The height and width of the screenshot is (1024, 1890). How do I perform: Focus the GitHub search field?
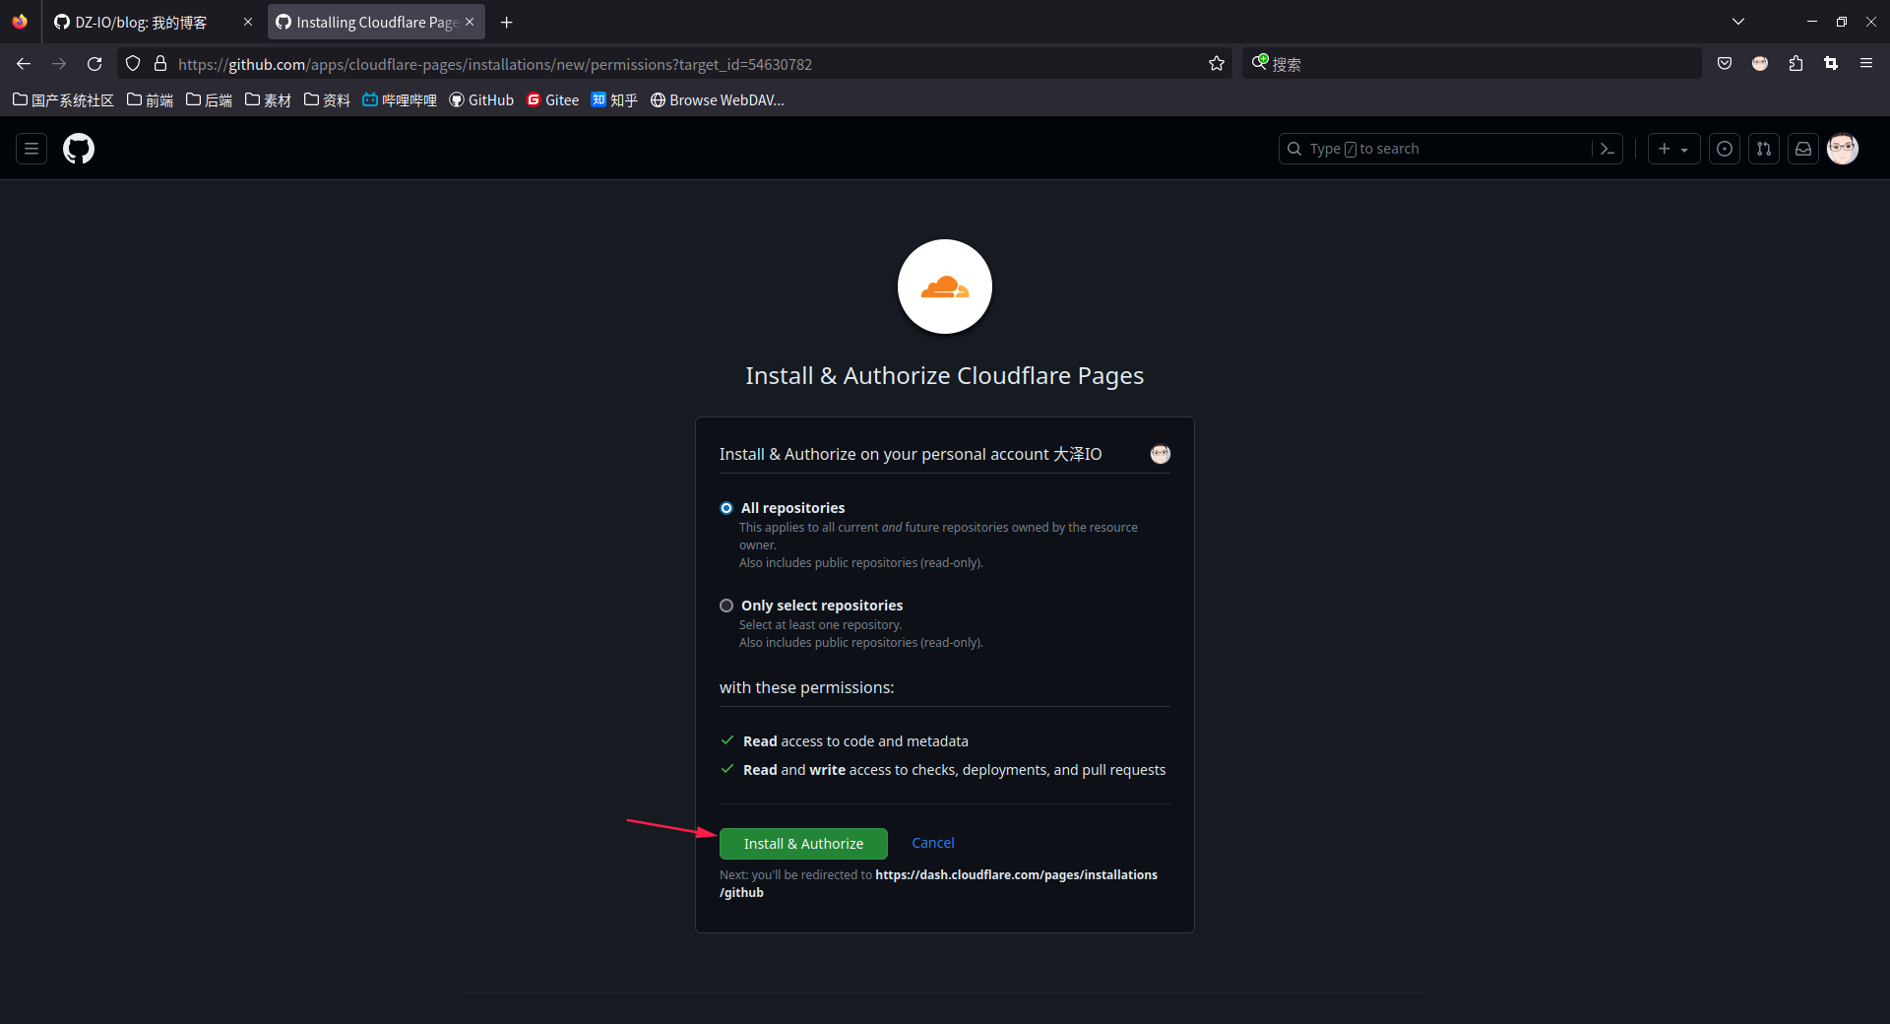(1437, 149)
